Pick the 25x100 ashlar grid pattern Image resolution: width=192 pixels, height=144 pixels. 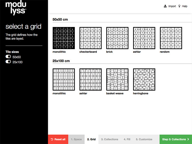pyautogui.click(x=90, y=80)
